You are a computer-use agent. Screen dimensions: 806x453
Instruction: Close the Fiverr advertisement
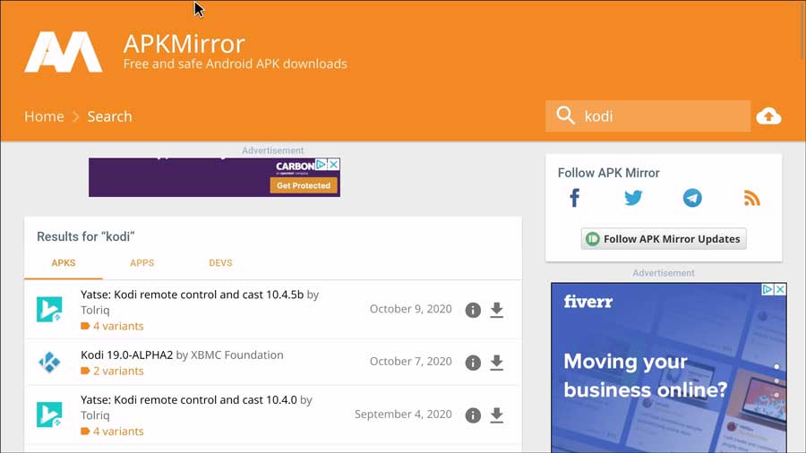click(x=780, y=289)
